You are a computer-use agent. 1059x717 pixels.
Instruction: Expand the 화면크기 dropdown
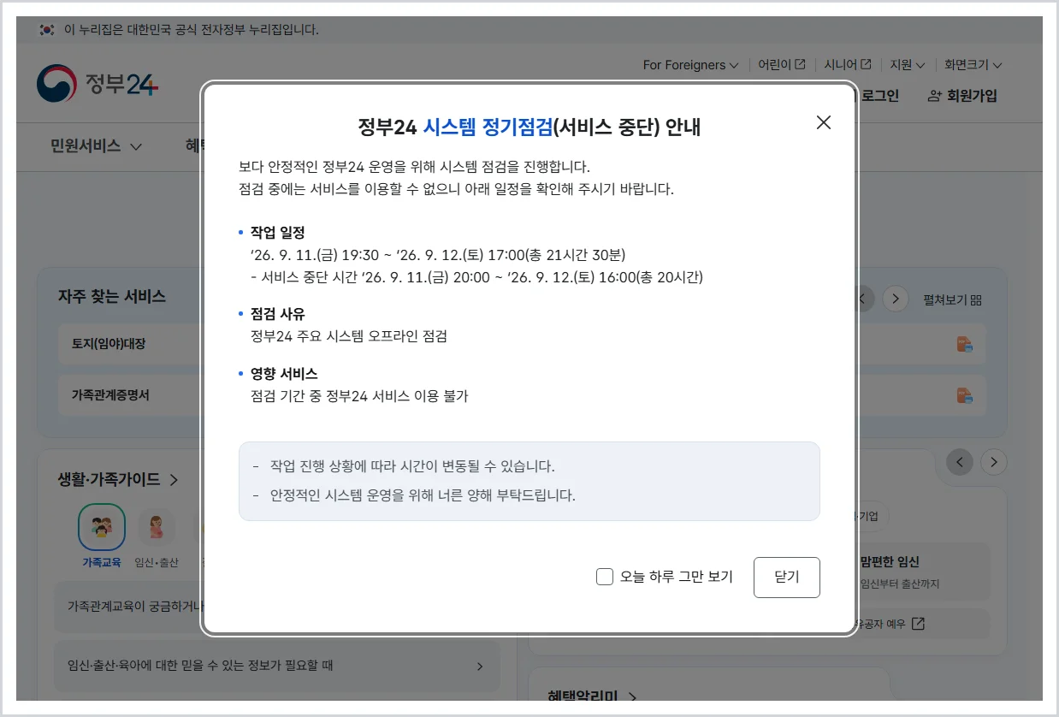[x=973, y=65]
